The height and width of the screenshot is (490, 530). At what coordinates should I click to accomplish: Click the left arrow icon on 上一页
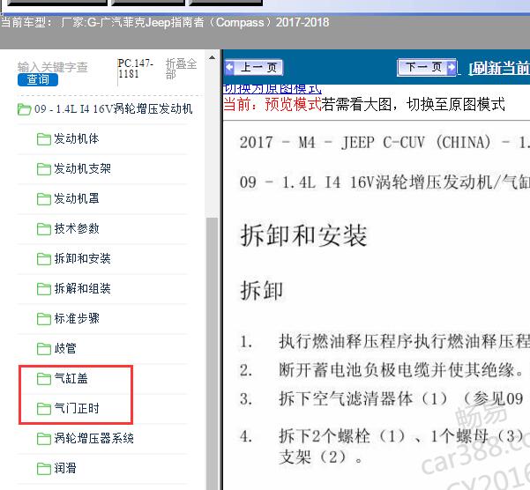tap(229, 67)
